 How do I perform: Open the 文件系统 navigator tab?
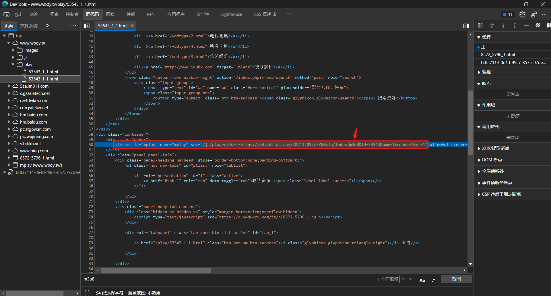(x=29, y=26)
